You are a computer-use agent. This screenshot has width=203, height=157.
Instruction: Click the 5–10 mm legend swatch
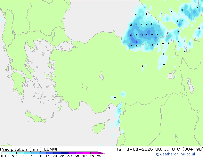[35, 153]
